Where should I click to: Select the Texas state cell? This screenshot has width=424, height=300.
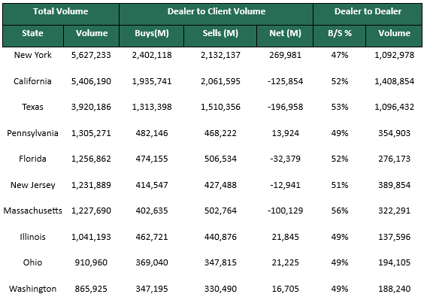pos(33,107)
